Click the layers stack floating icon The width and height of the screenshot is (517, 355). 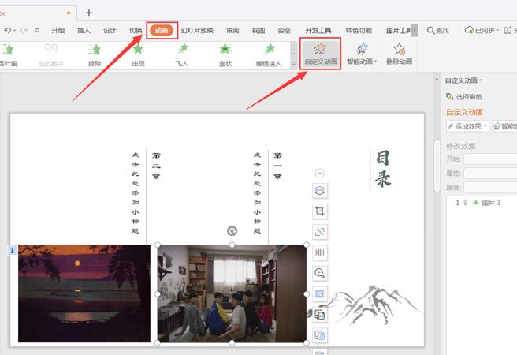click(x=320, y=191)
